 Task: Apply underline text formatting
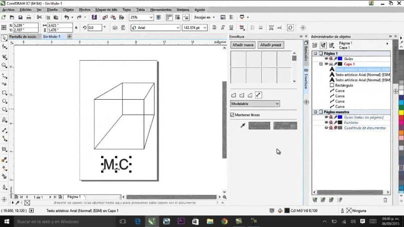coord(231,28)
